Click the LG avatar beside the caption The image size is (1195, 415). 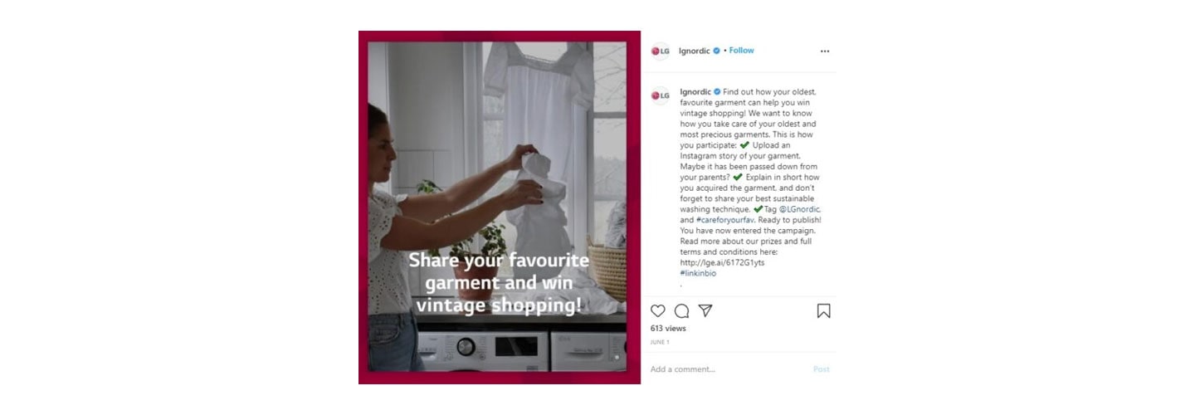[x=661, y=95]
